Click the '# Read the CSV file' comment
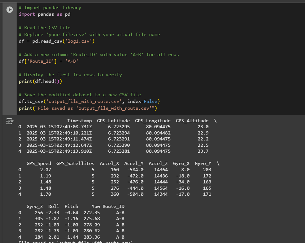 [45, 28]
